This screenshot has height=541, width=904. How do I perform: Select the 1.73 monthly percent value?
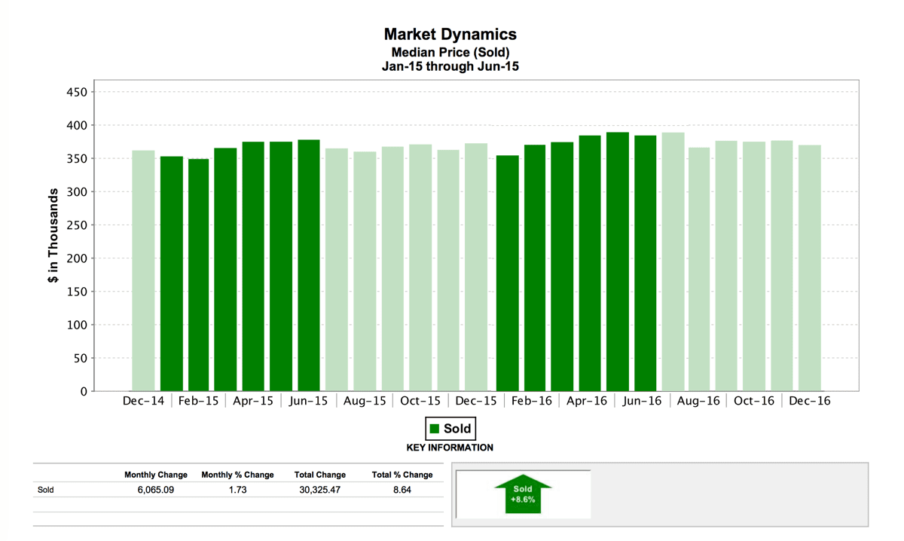pos(238,490)
